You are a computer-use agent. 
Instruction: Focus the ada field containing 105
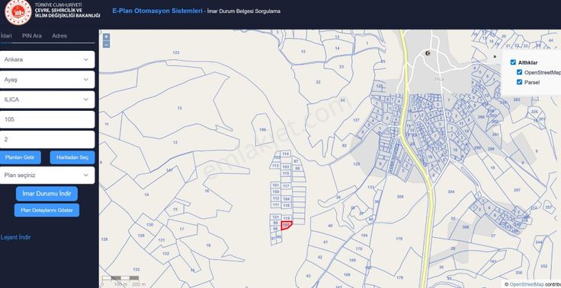[x=46, y=119]
